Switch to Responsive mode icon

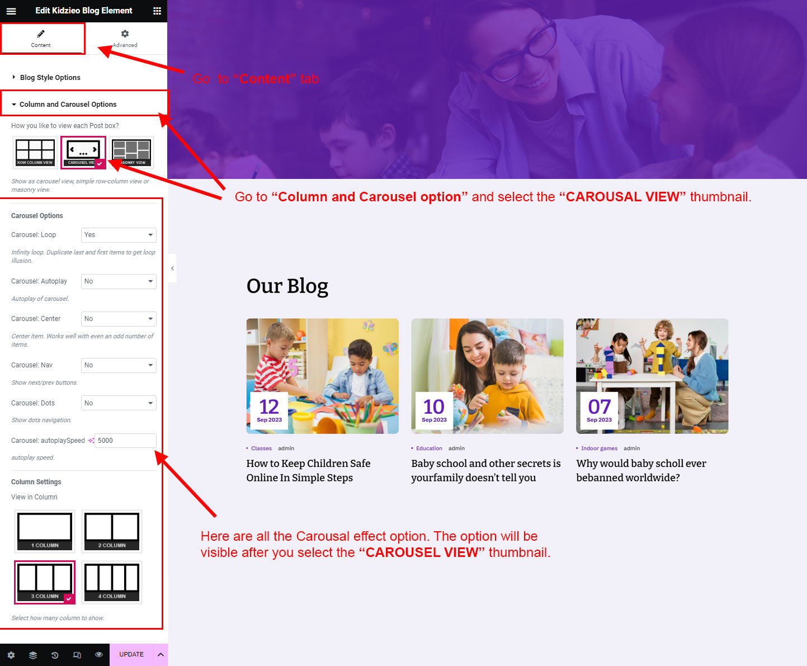click(77, 655)
